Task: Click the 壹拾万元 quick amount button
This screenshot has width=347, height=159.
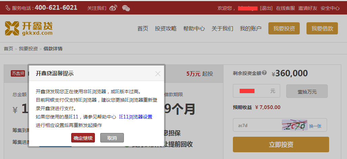Action: click(x=307, y=91)
